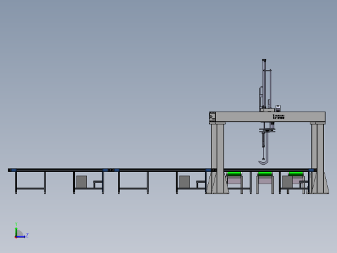Select blue end cap at conveyor's far left
Screen dimensions: 337x253
point(13,170)
